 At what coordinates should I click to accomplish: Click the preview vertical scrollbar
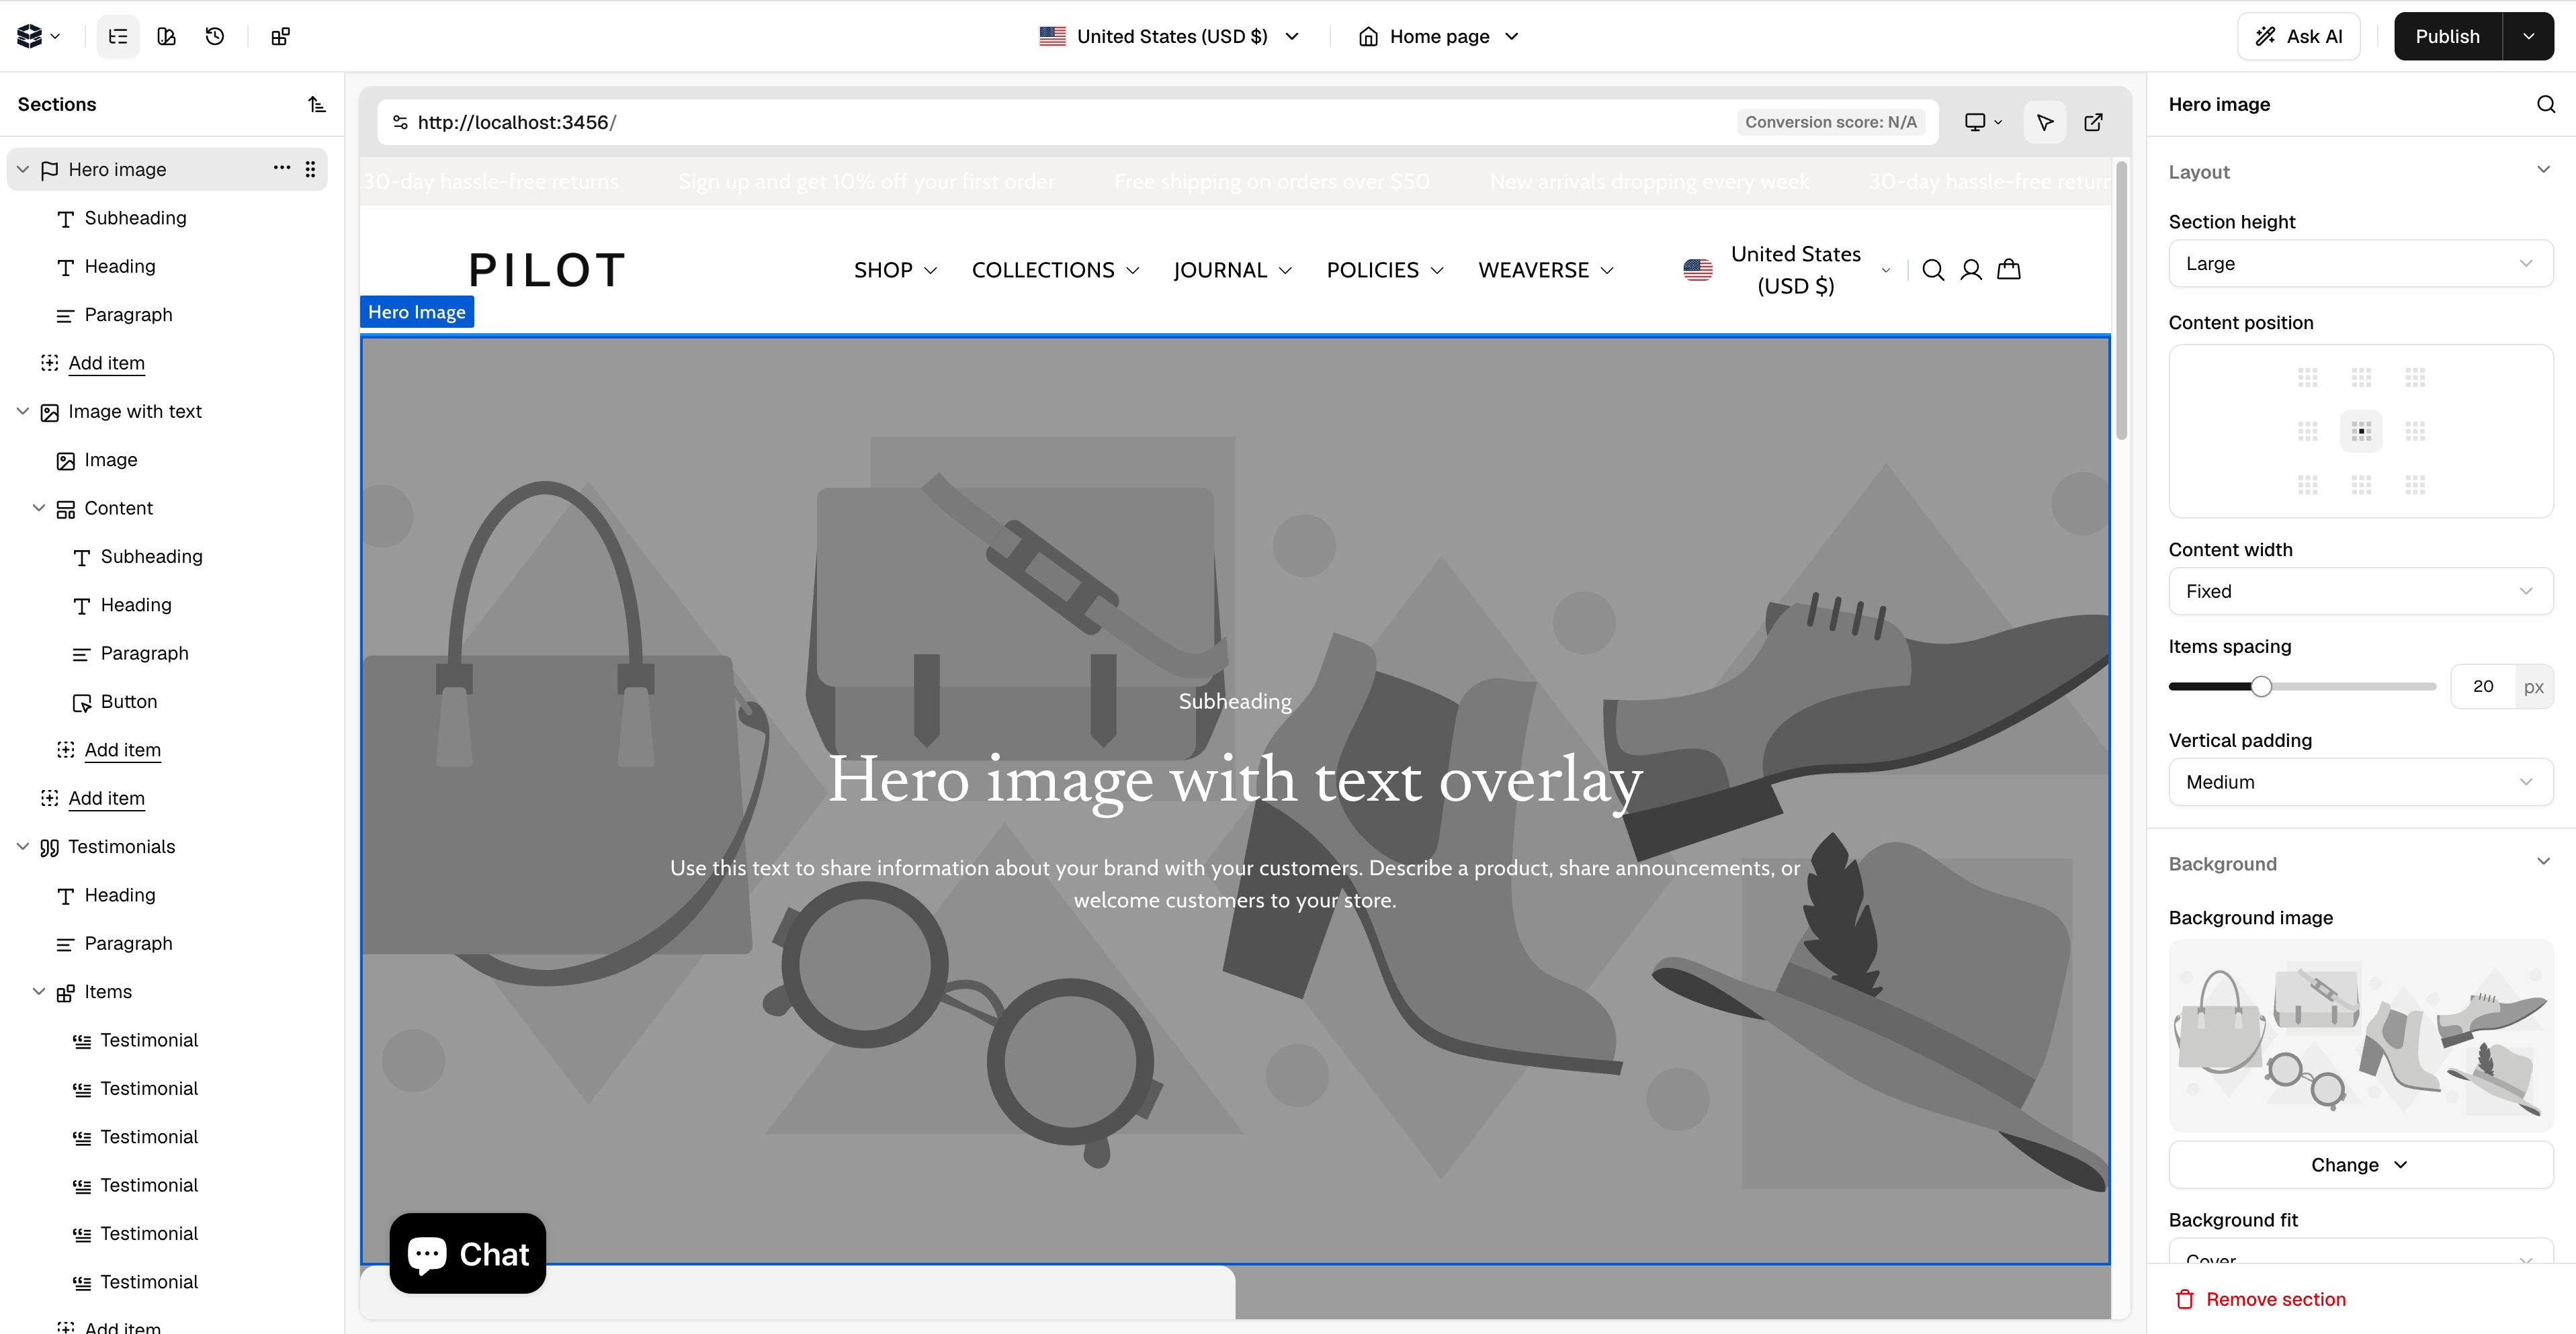click(2121, 300)
